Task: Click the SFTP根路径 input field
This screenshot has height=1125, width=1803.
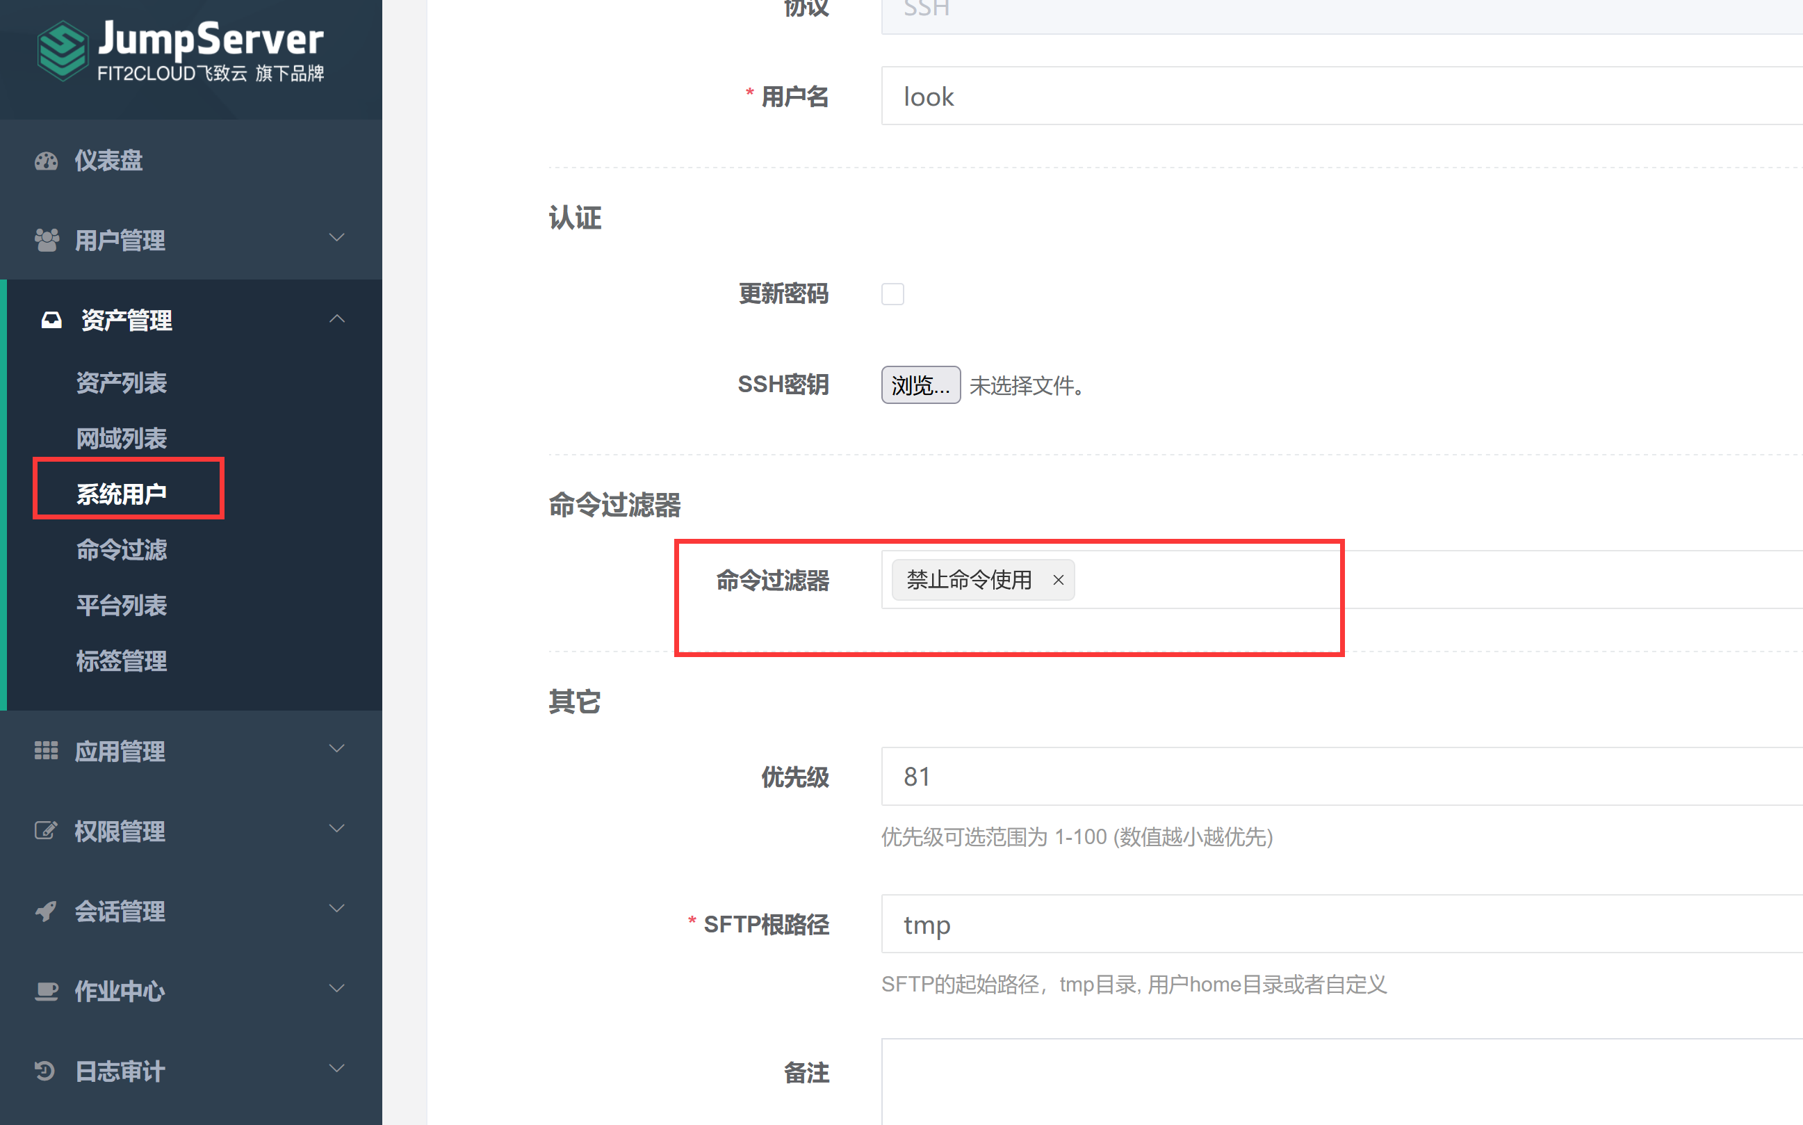Action: tap(1339, 924)
